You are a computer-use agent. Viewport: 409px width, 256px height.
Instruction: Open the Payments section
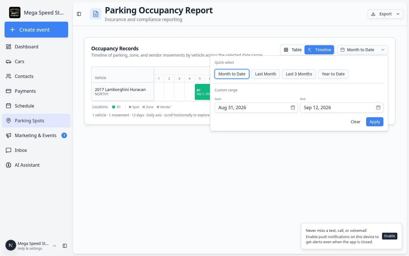36,91
